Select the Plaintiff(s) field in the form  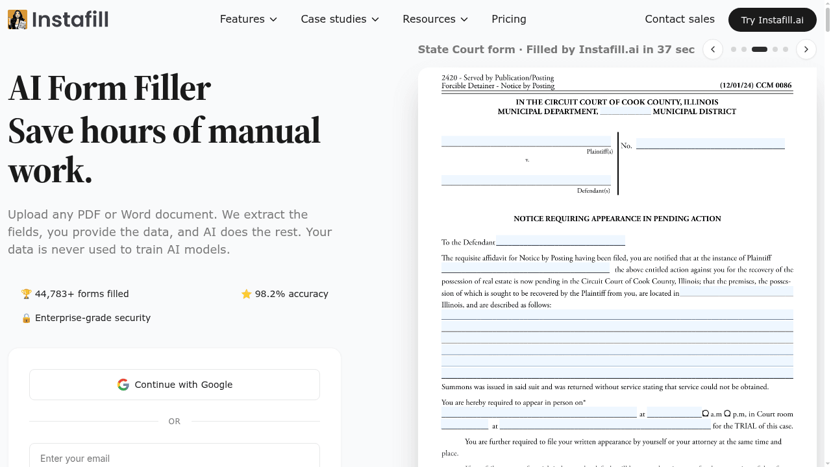pos(526,141)
